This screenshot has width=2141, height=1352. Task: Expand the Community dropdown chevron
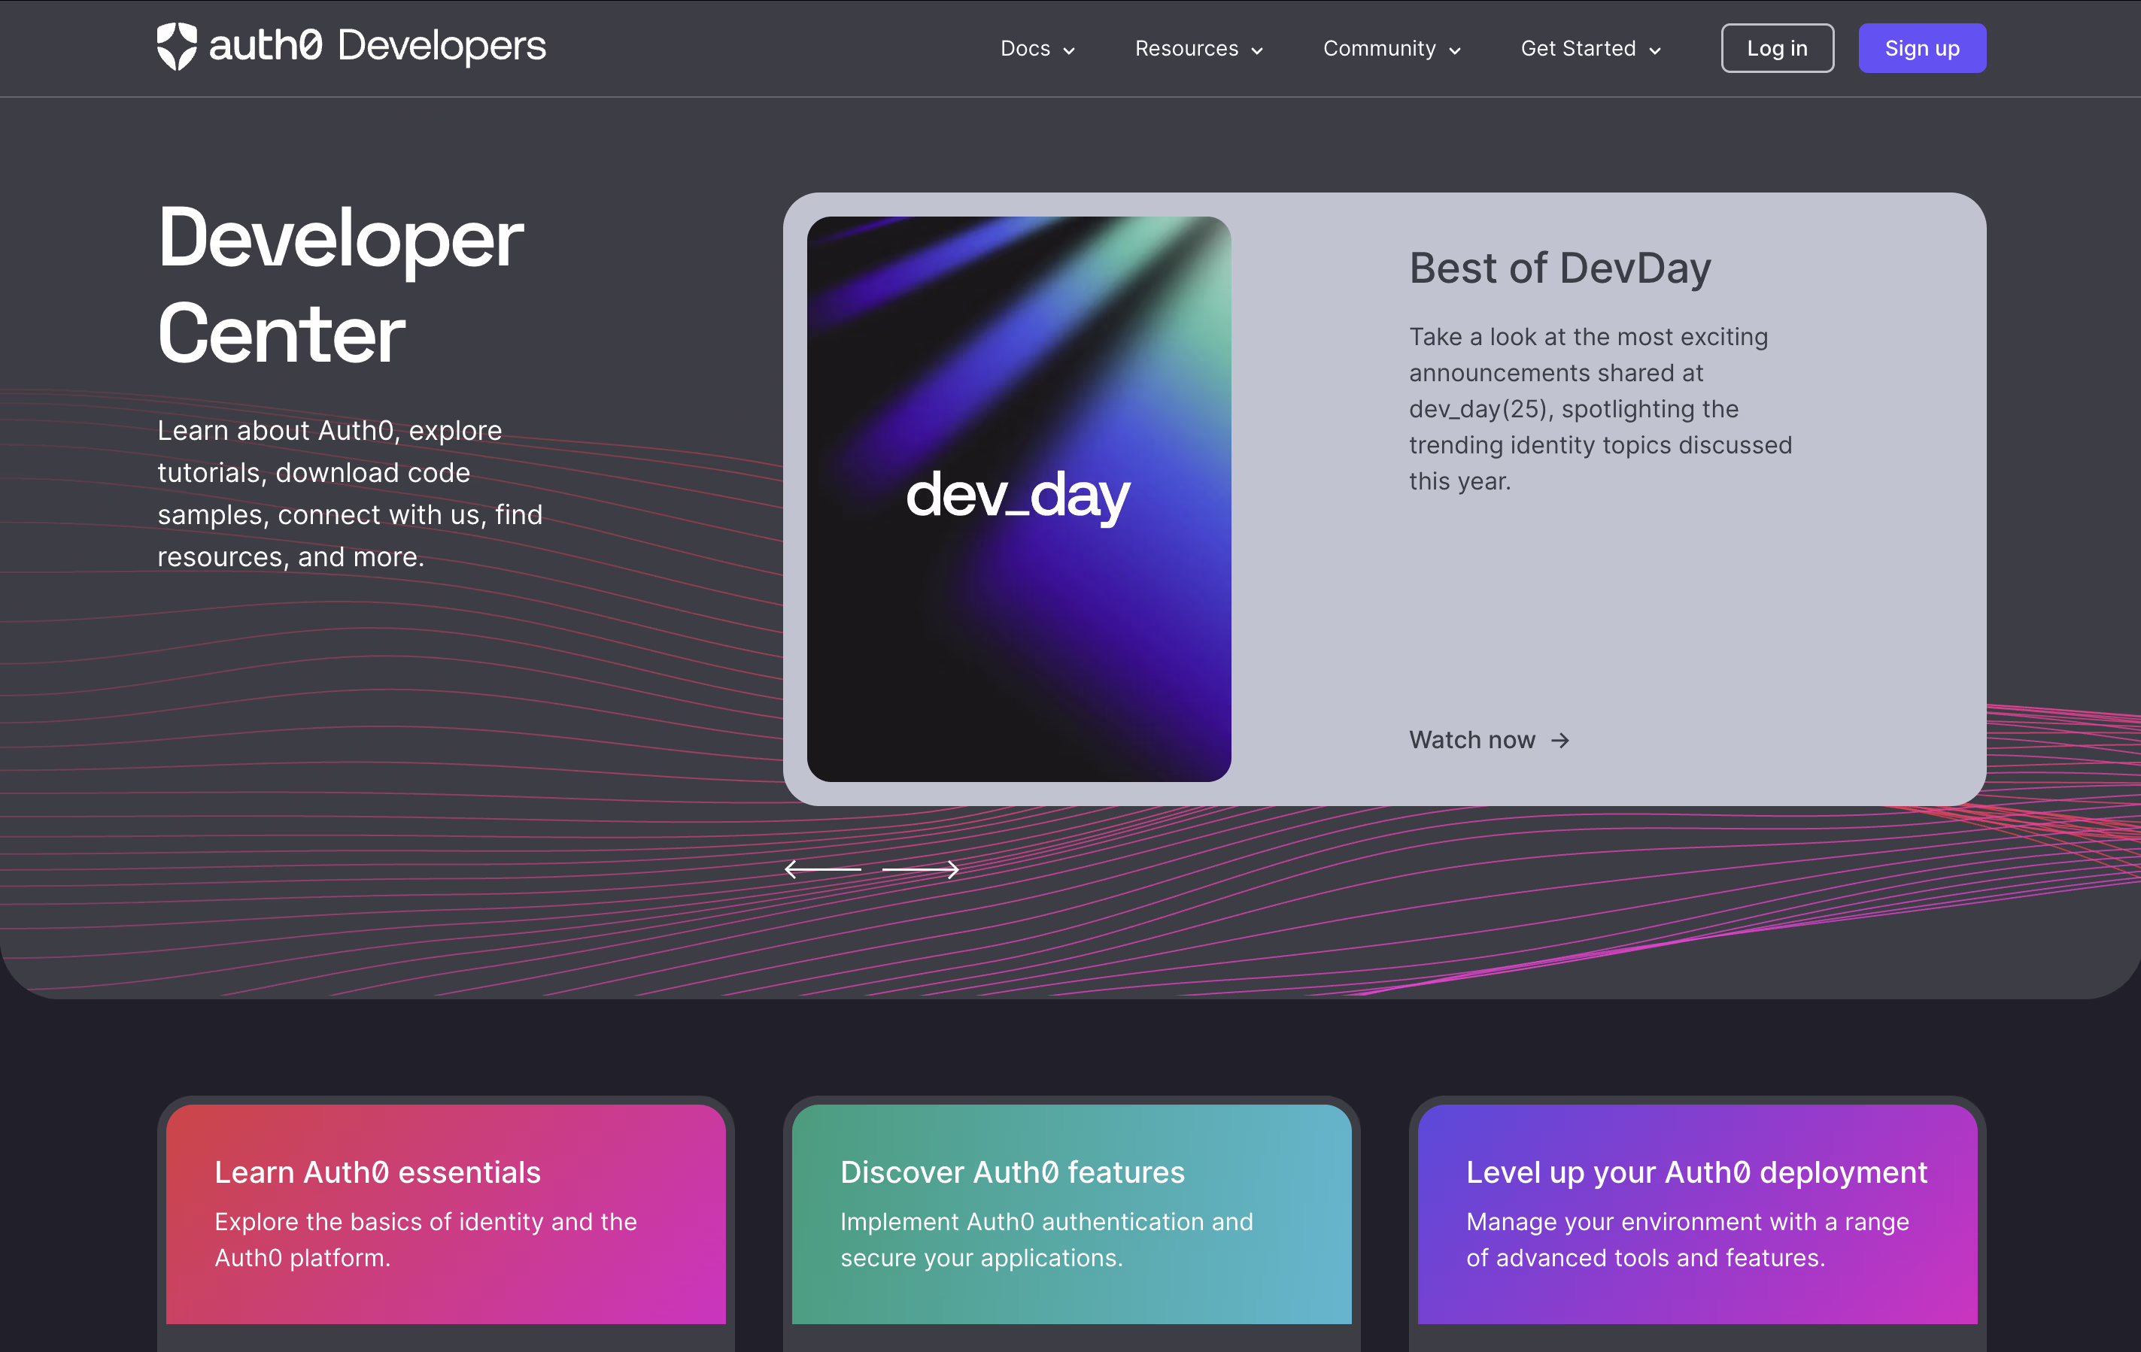tap(1456, 50)
